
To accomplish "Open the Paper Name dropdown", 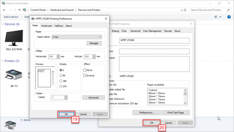I will click(77, 37).
